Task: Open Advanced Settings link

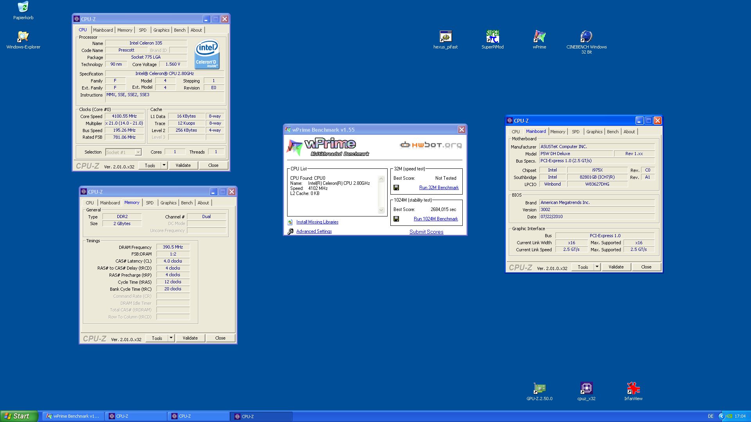Action: click(314, 231)
